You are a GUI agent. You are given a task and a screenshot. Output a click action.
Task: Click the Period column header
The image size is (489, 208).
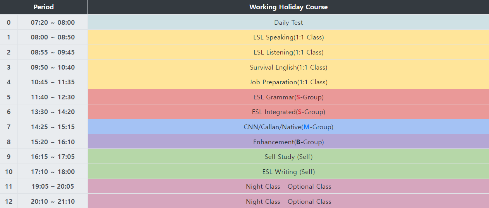point(44,7)
